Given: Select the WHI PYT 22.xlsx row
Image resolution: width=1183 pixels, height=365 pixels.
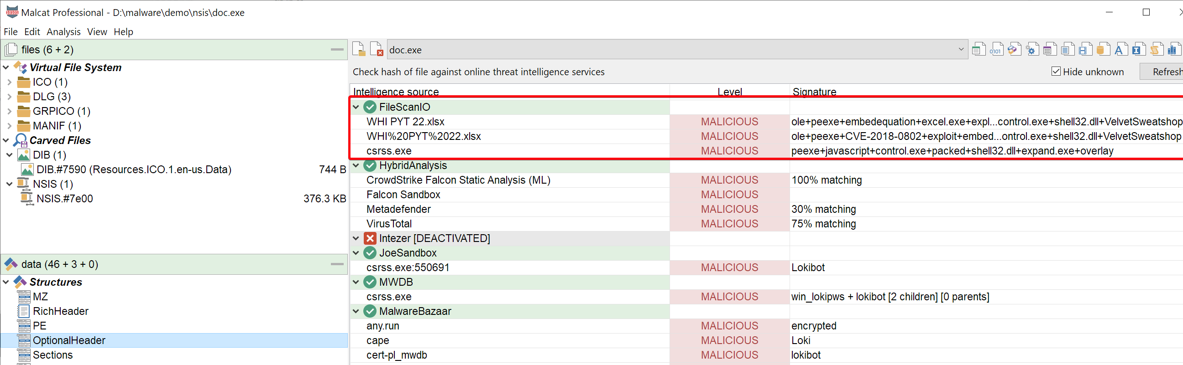Looking at the screenshot, I should pos(766,122).
